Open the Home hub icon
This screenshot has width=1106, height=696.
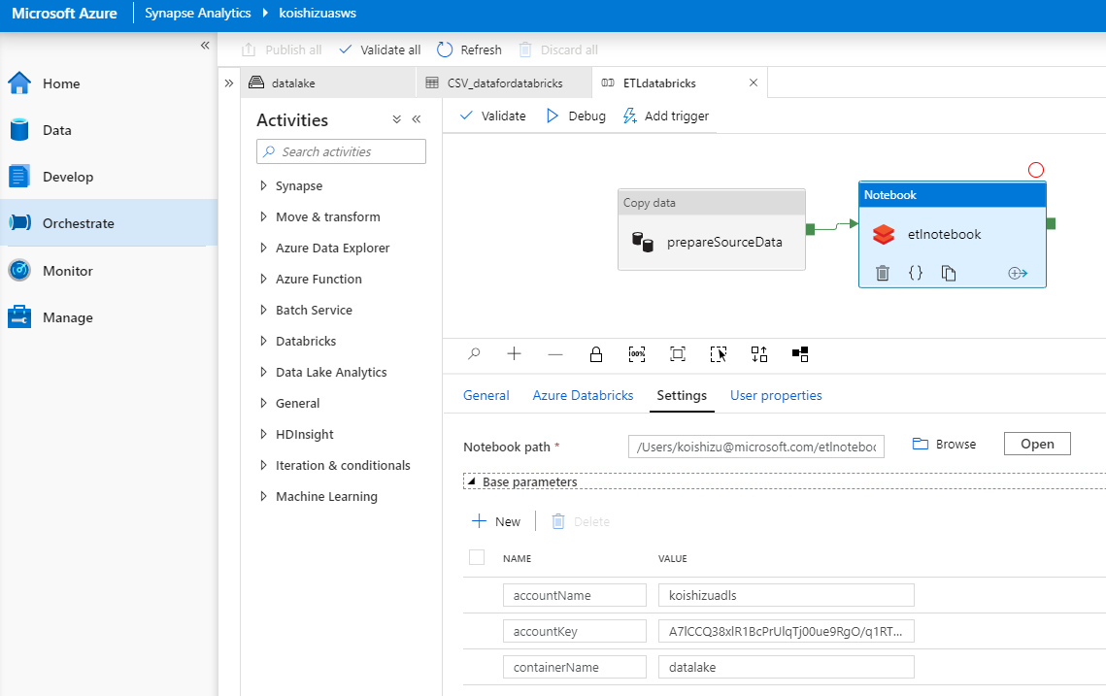click(19, 83)
